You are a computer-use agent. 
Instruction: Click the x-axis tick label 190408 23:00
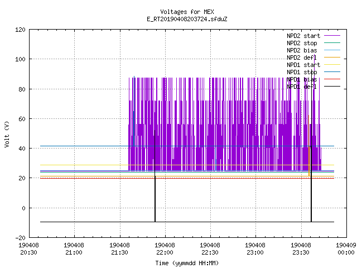(x=255, y=249)
